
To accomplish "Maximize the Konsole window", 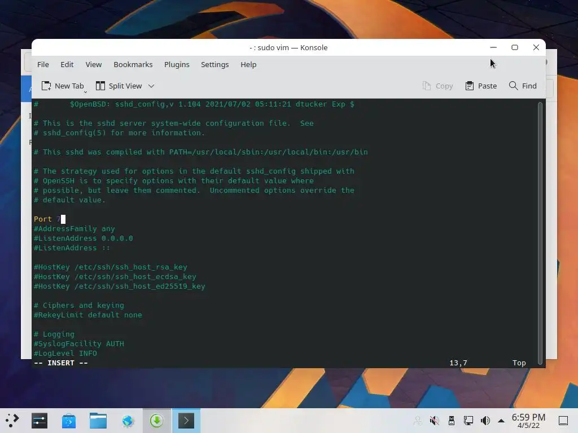I will click(x=515, y=47).
